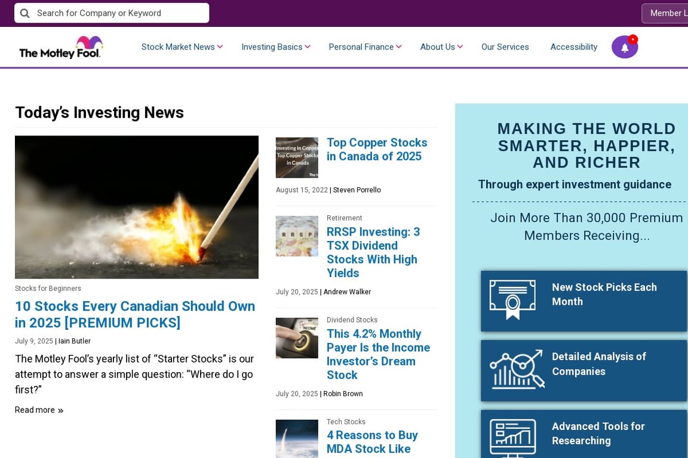
Task: Open Top Copper Stocks in Canada of 2025
Action: 377,150
